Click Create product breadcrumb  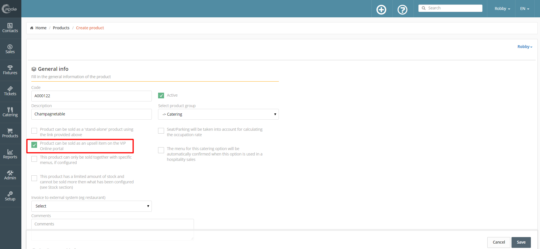[x=90, y=28]
